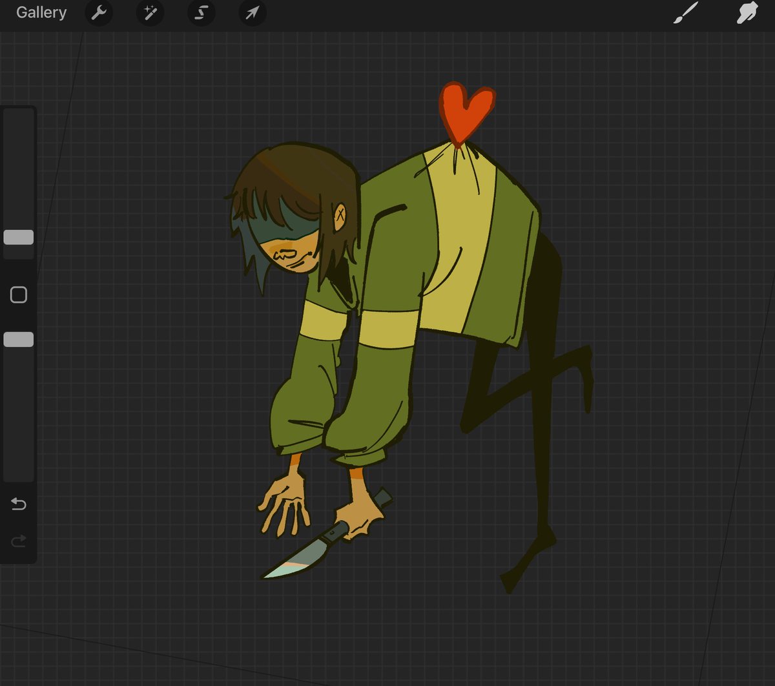Select the Smudge finger tool
The image size is (775, 686).
point(747,12)
